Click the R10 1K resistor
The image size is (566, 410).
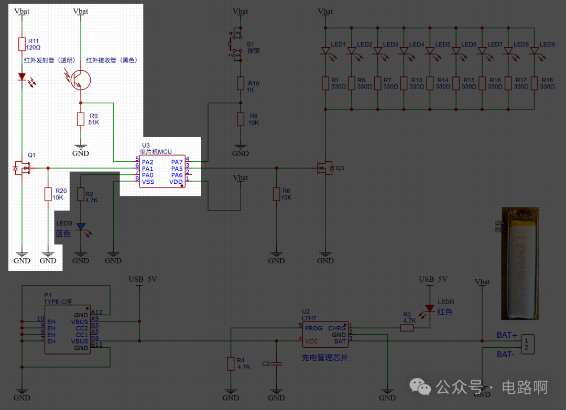pos(241,83)
